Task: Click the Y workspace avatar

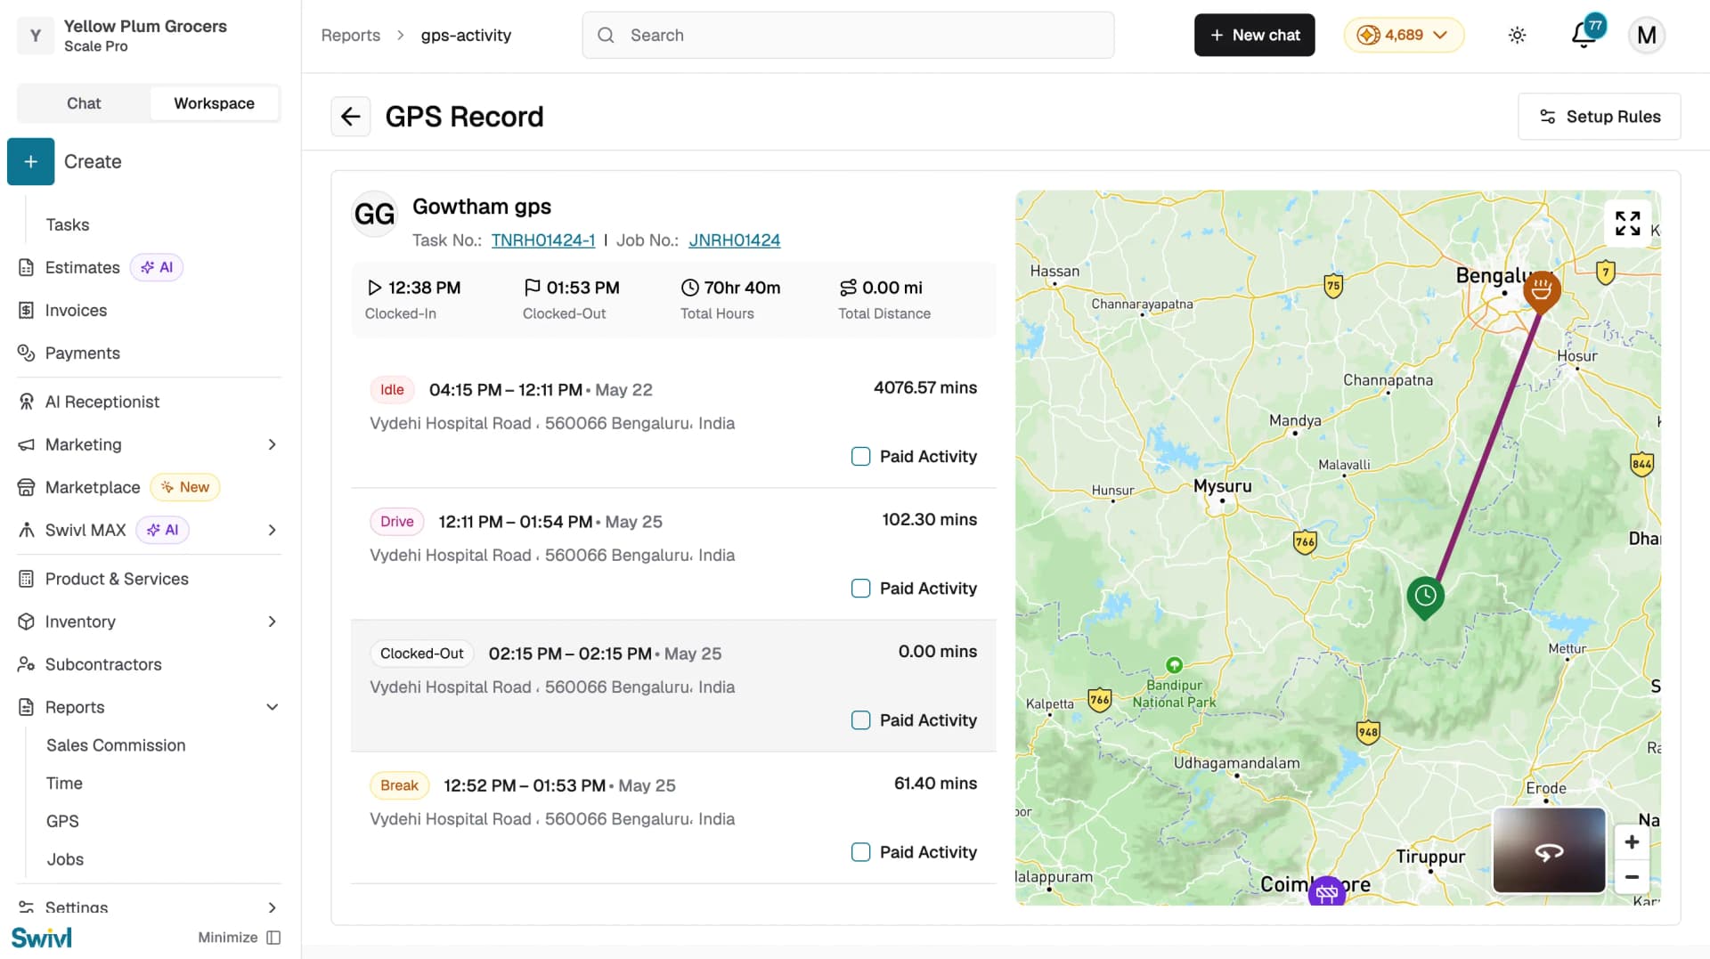Action: pos(36,36)
